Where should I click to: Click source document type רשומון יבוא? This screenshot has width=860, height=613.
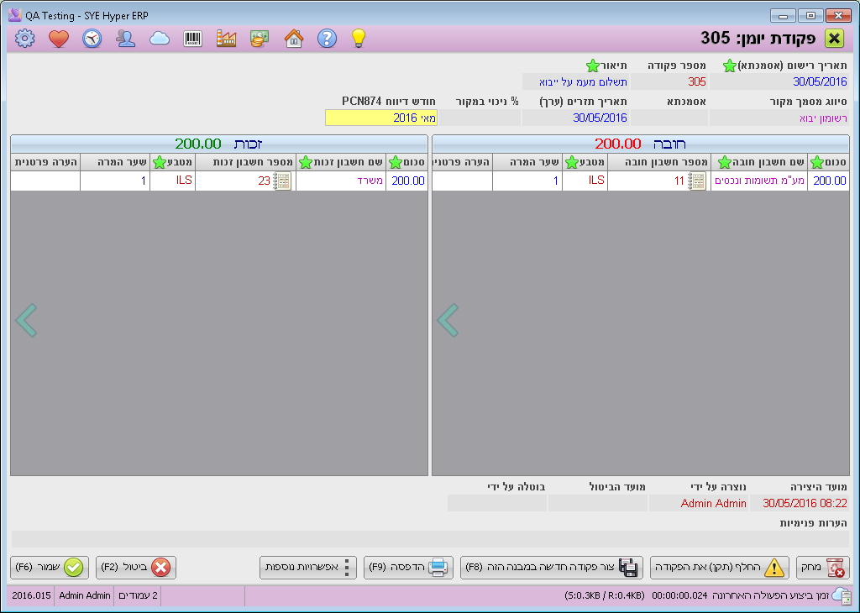coord(779,118)
